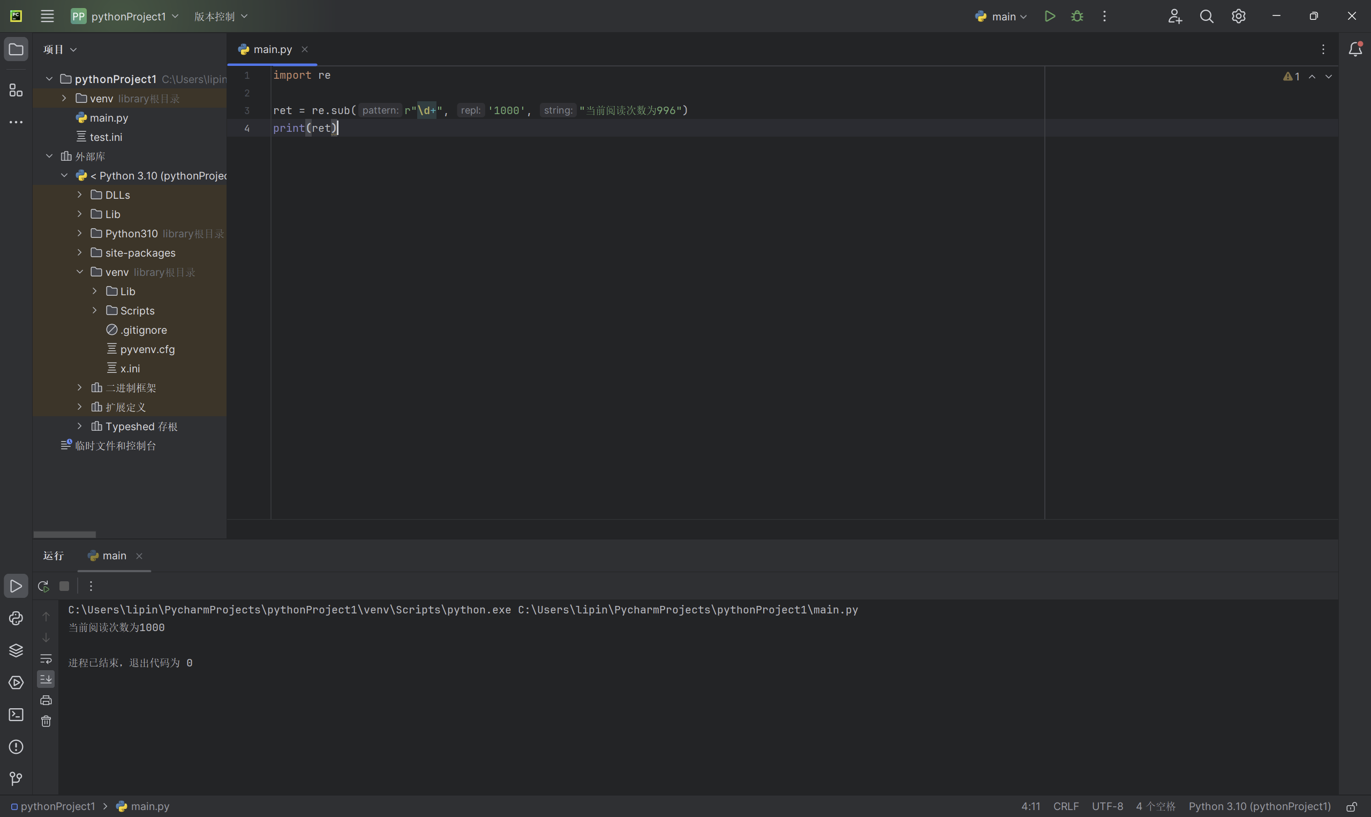Expand the site-packages folder
Image resolution: width=1371 pixels, height=817 pixels.
click(80, 253)
